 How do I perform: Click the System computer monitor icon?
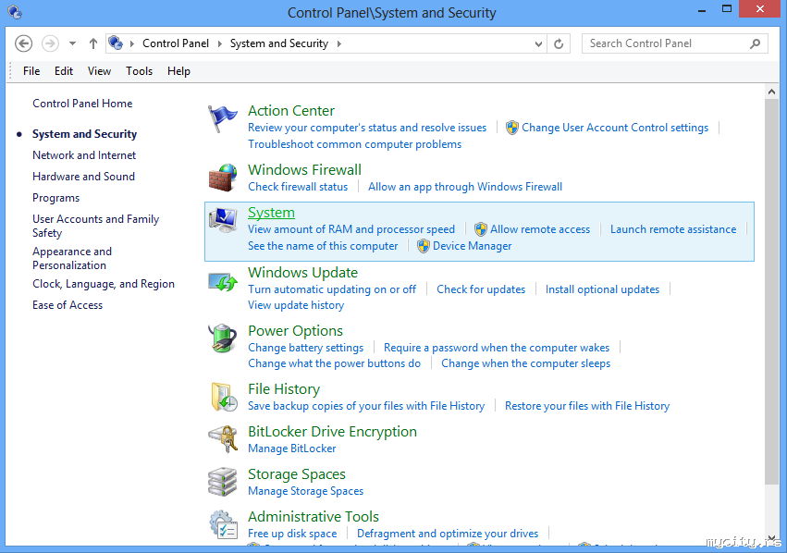(x=223, y=220)
